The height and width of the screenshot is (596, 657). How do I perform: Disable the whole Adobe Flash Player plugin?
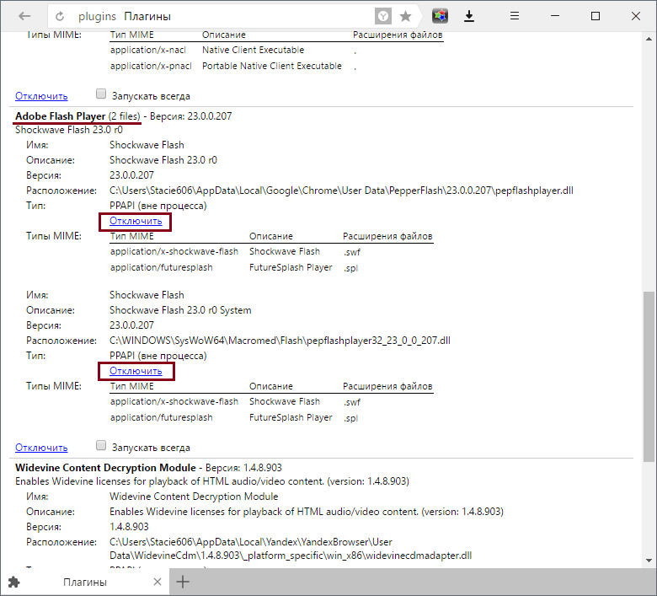click(41, 448)
